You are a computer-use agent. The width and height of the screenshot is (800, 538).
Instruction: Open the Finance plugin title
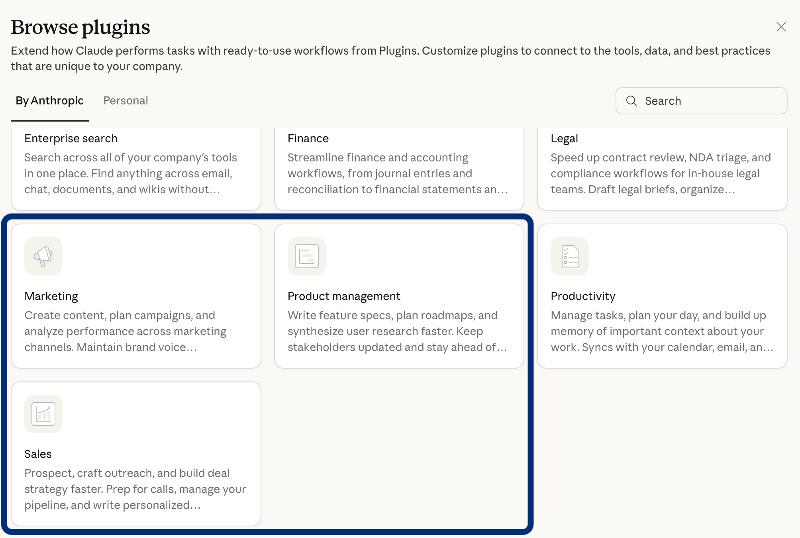pos(308,138)
